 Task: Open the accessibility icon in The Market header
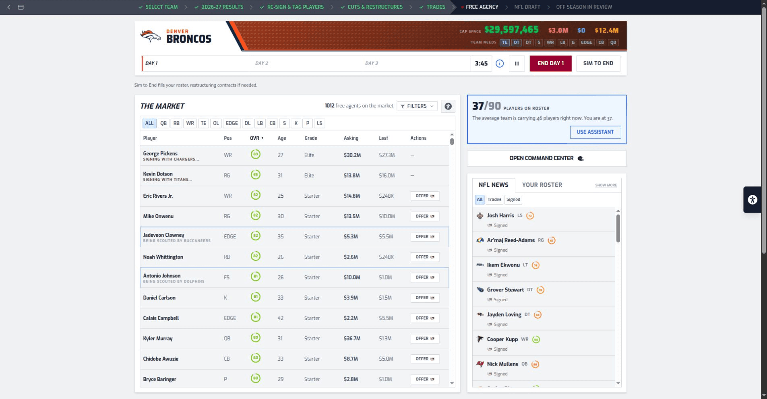point(448,106)
